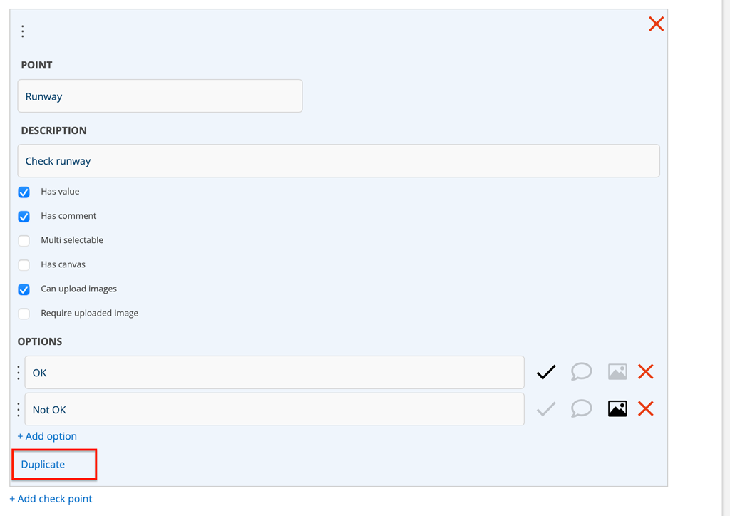The height and width of the screenshot is (516, 730).
Task: Enable the Multi selectable checkbox
Action: [24, 241]
